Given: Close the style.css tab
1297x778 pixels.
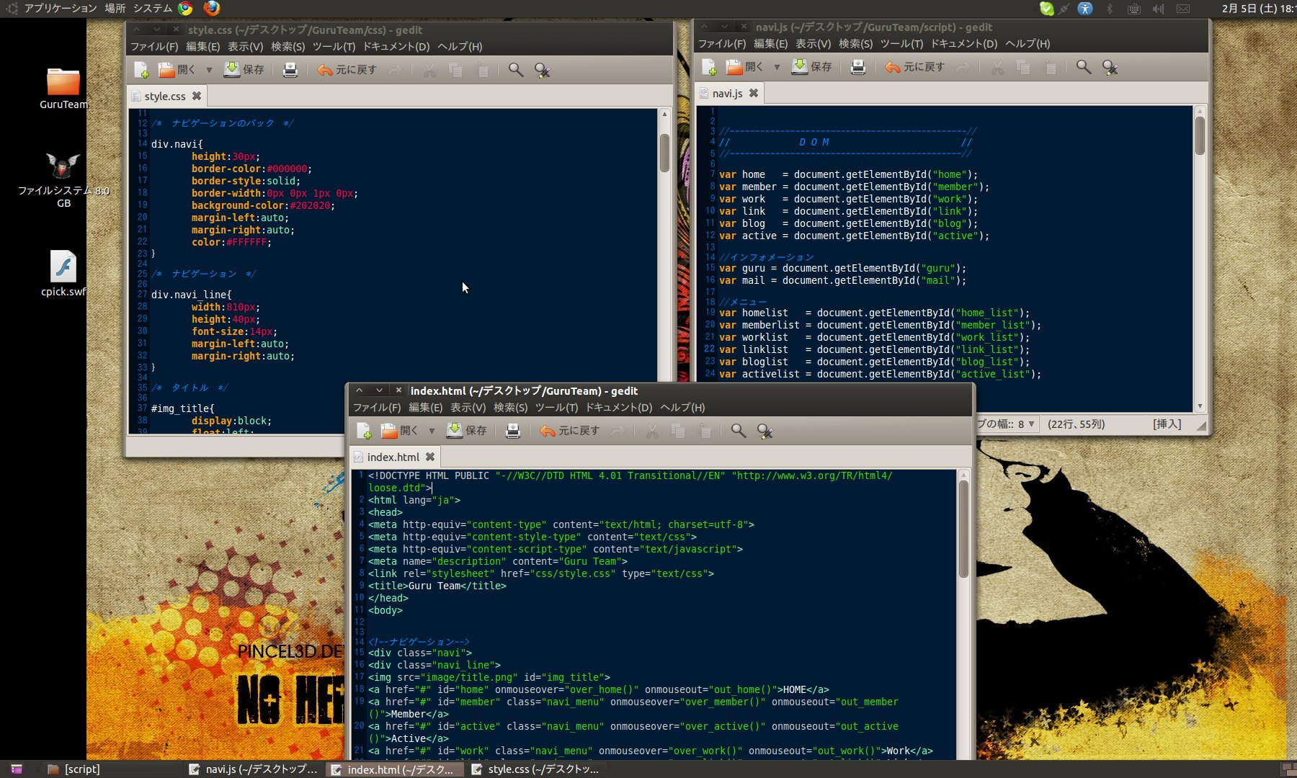Looking at the screenshot, I should pos(197,96).
